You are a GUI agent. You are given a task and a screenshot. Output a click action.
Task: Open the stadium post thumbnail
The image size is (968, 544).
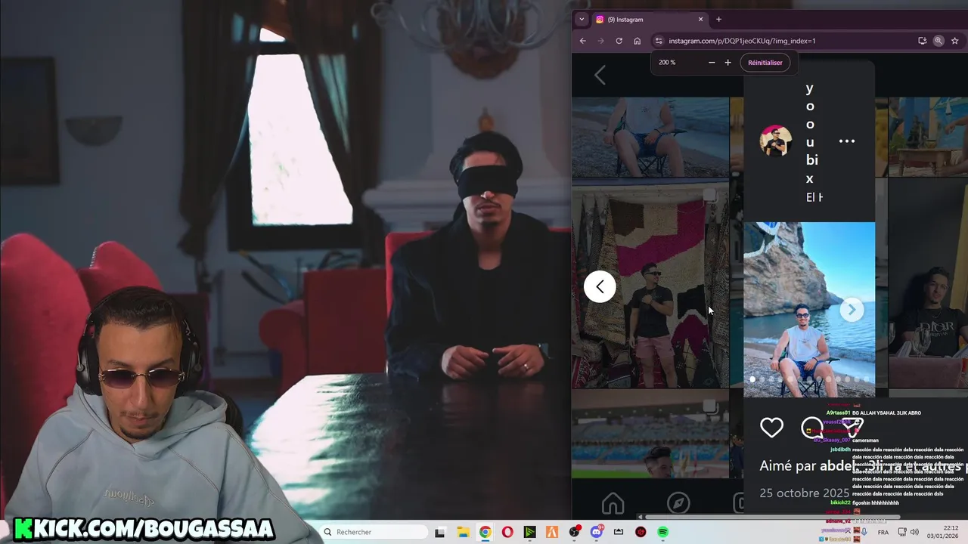[650, 434]
